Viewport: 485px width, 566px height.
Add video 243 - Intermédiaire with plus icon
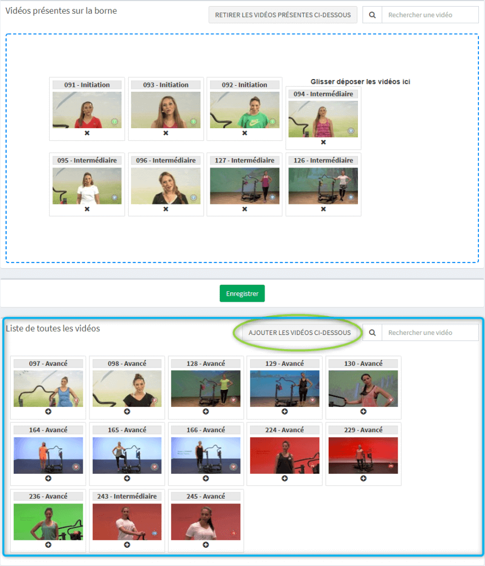(x=127, y=544)
